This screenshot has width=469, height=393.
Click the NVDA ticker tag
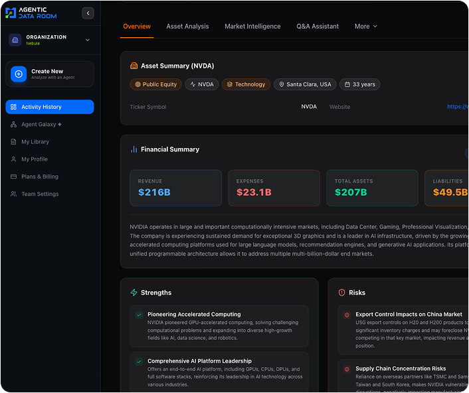pos(202,84)
